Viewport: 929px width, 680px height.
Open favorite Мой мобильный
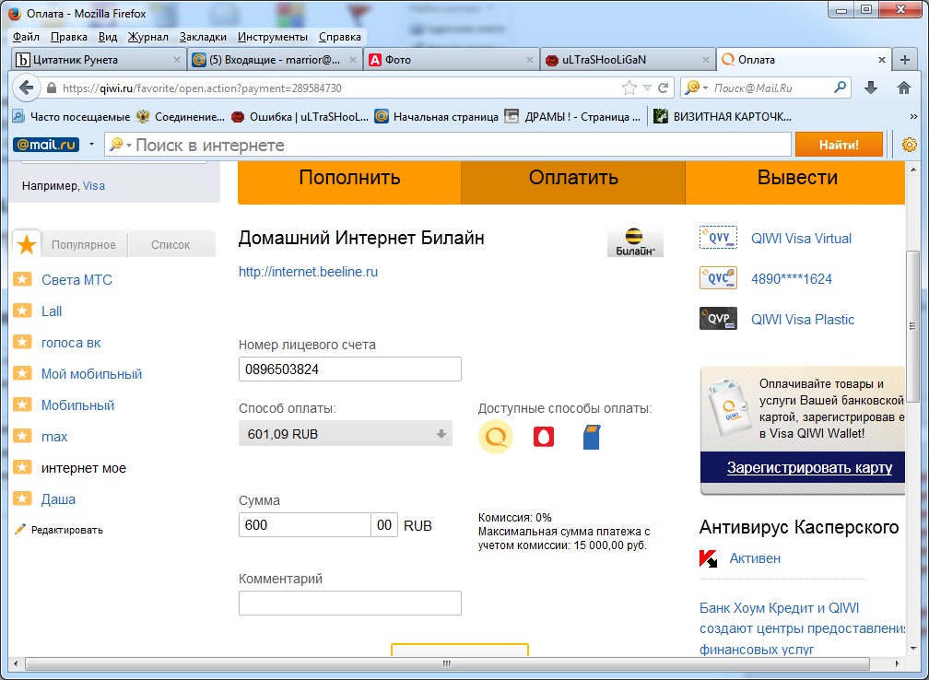click(91, 374)
